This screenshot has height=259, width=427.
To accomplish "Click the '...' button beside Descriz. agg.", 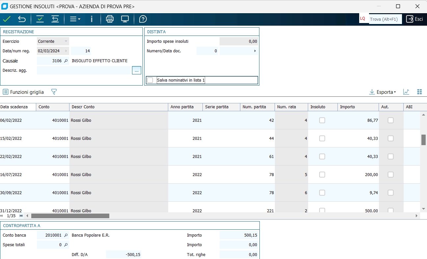I will click(137, 70).
